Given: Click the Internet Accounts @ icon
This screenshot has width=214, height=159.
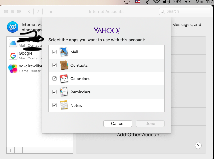Looking at the screenshot, I should (x=13, y=27).
